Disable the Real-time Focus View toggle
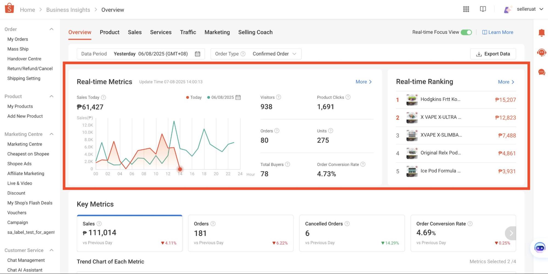Image resolution: width=548 pixels, height=274 pixels. (466, 32)
